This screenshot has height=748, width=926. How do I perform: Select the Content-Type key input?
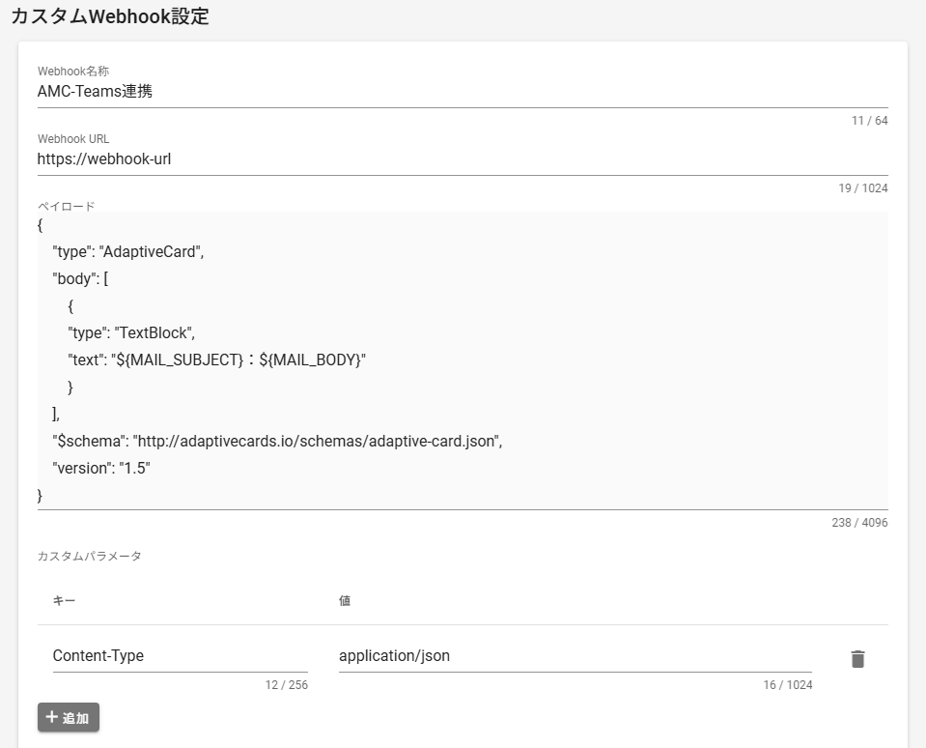point(180,656)
